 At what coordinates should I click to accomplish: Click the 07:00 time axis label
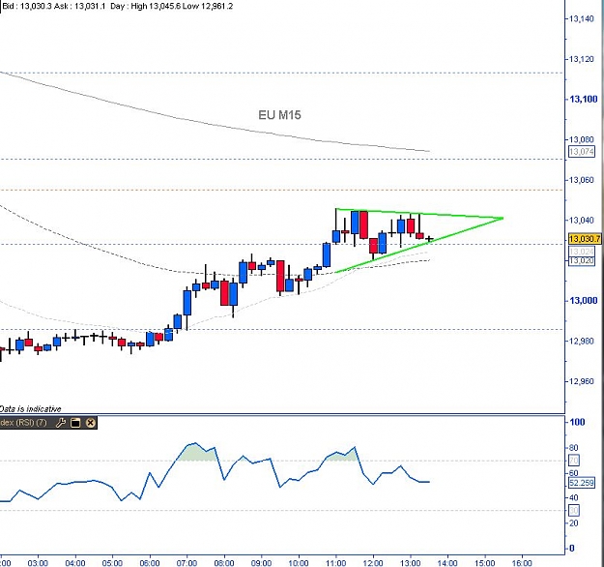(x=187, y=563)
